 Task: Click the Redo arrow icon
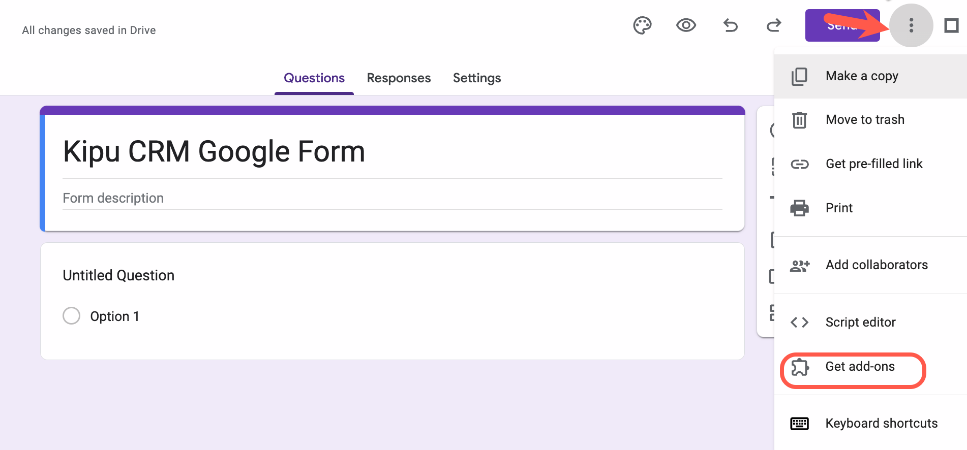tap(773, 25)
